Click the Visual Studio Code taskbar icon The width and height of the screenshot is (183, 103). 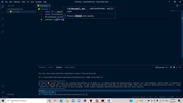pyautogui.click(x=109, y=100)
